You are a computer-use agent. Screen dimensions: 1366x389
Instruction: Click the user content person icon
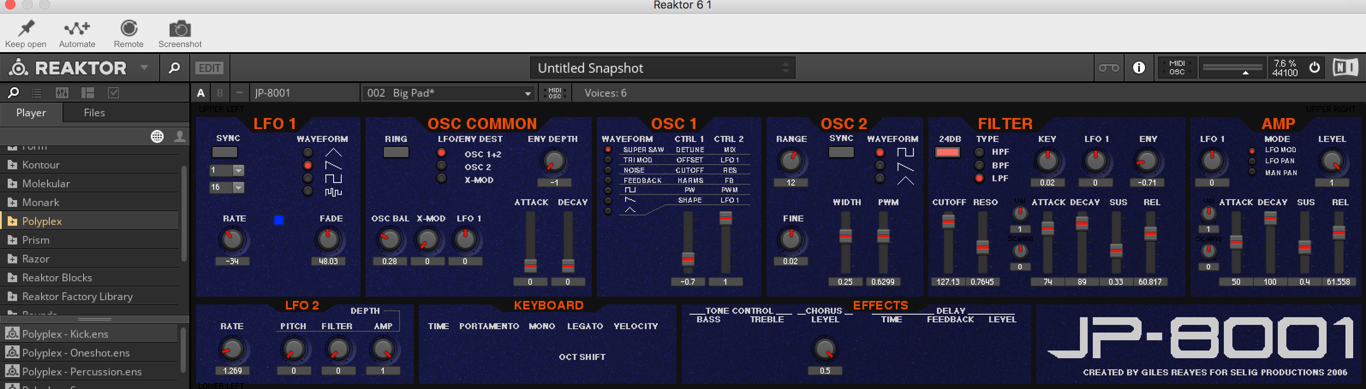180,136
